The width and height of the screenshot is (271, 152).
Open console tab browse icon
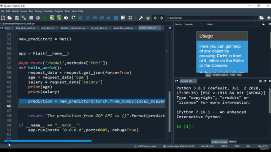(177, 81)
